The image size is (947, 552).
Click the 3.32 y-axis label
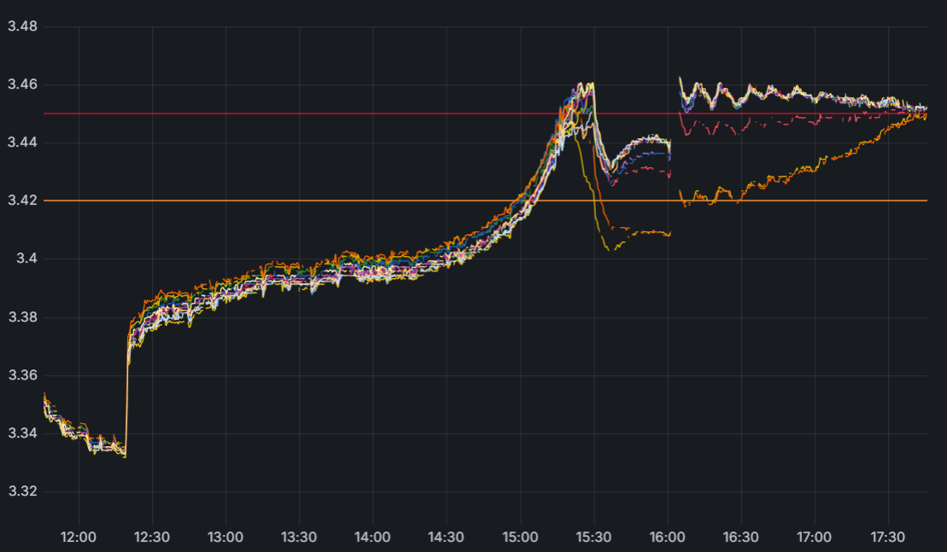(22, 491)
